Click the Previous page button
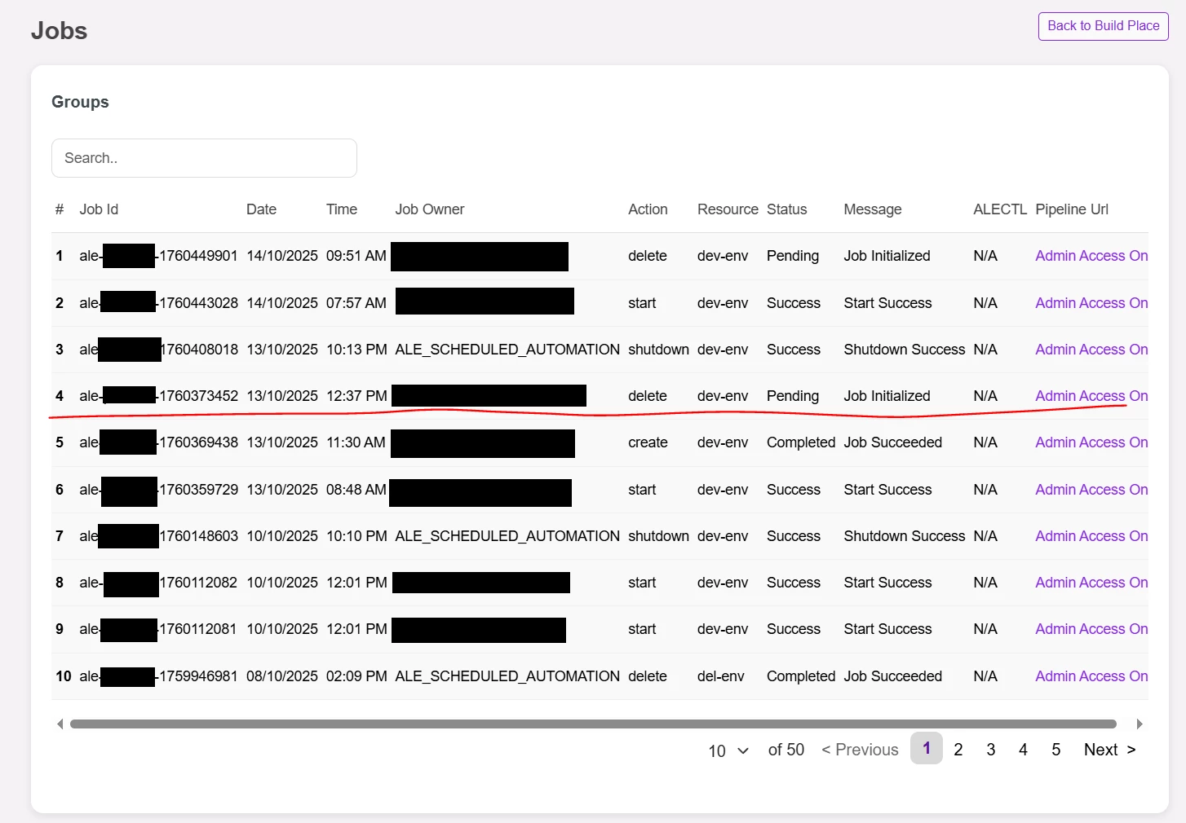This screenshot has width=1186, height=823. pyautogui.click(x=860, y=750)
